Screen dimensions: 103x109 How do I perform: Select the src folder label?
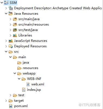(x=16, y=52)
